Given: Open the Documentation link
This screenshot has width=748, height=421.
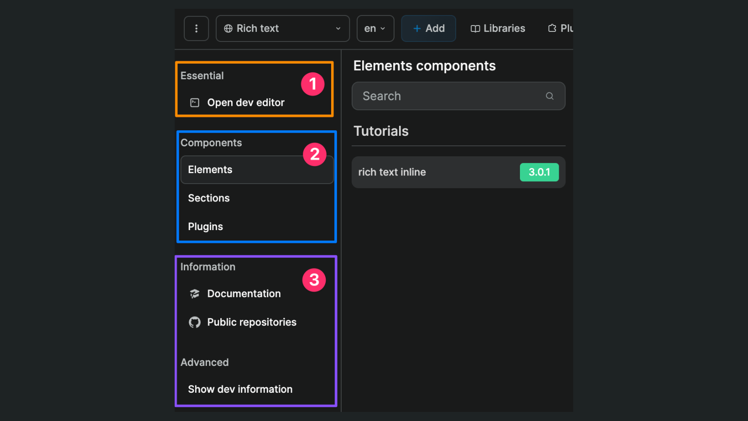Looking at the screenshot, I should pyautogui.click(x=244, y=293).
